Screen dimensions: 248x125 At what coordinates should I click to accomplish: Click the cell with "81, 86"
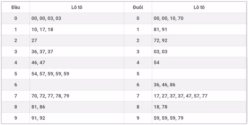click(38, 107)
